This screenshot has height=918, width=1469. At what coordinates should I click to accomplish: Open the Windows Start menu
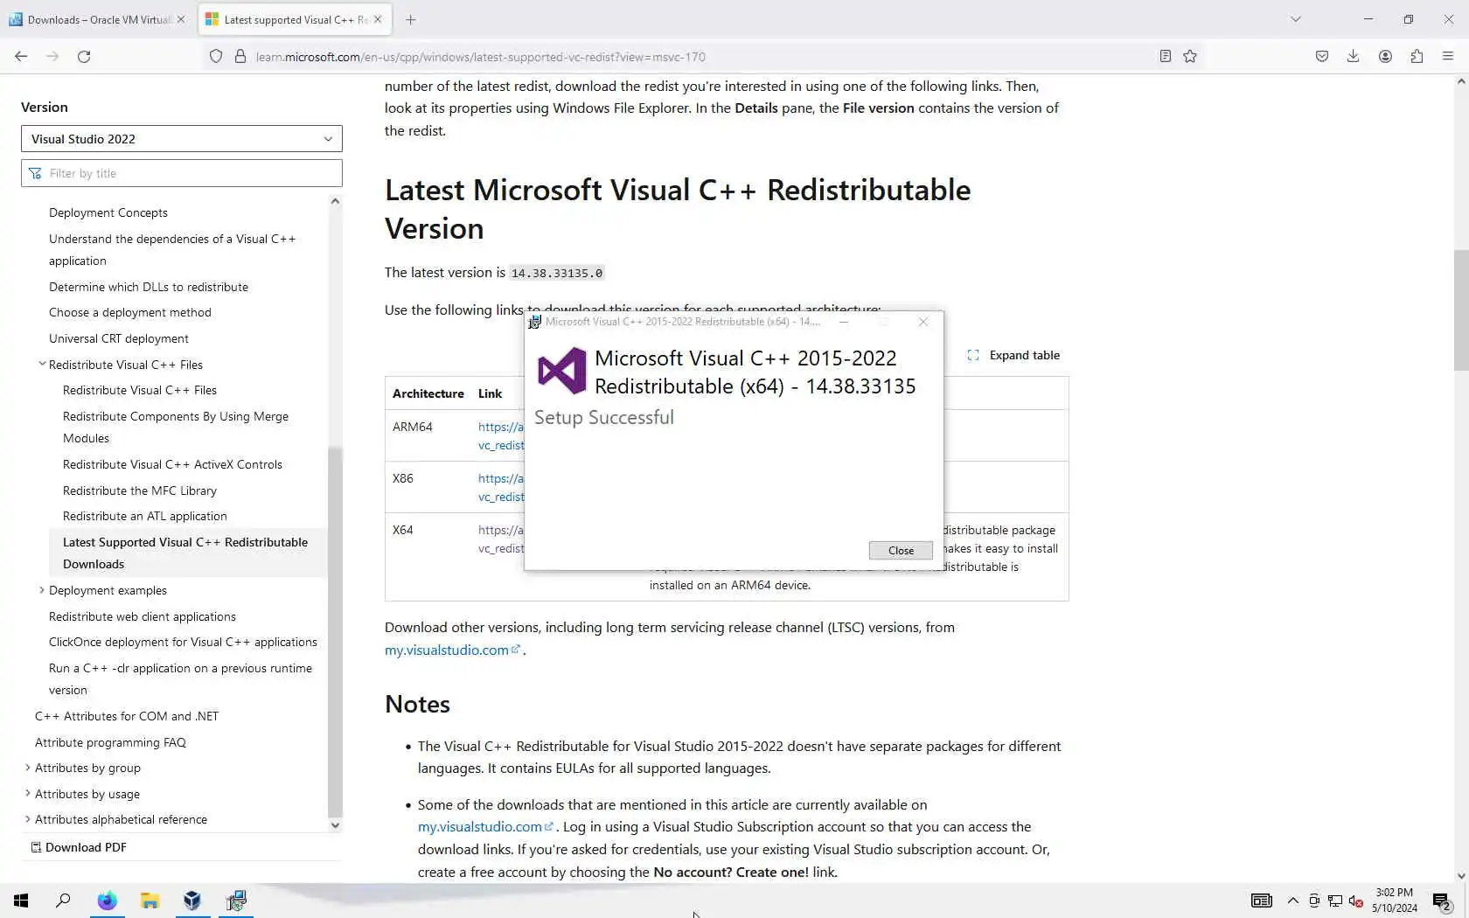coord(21,901)
